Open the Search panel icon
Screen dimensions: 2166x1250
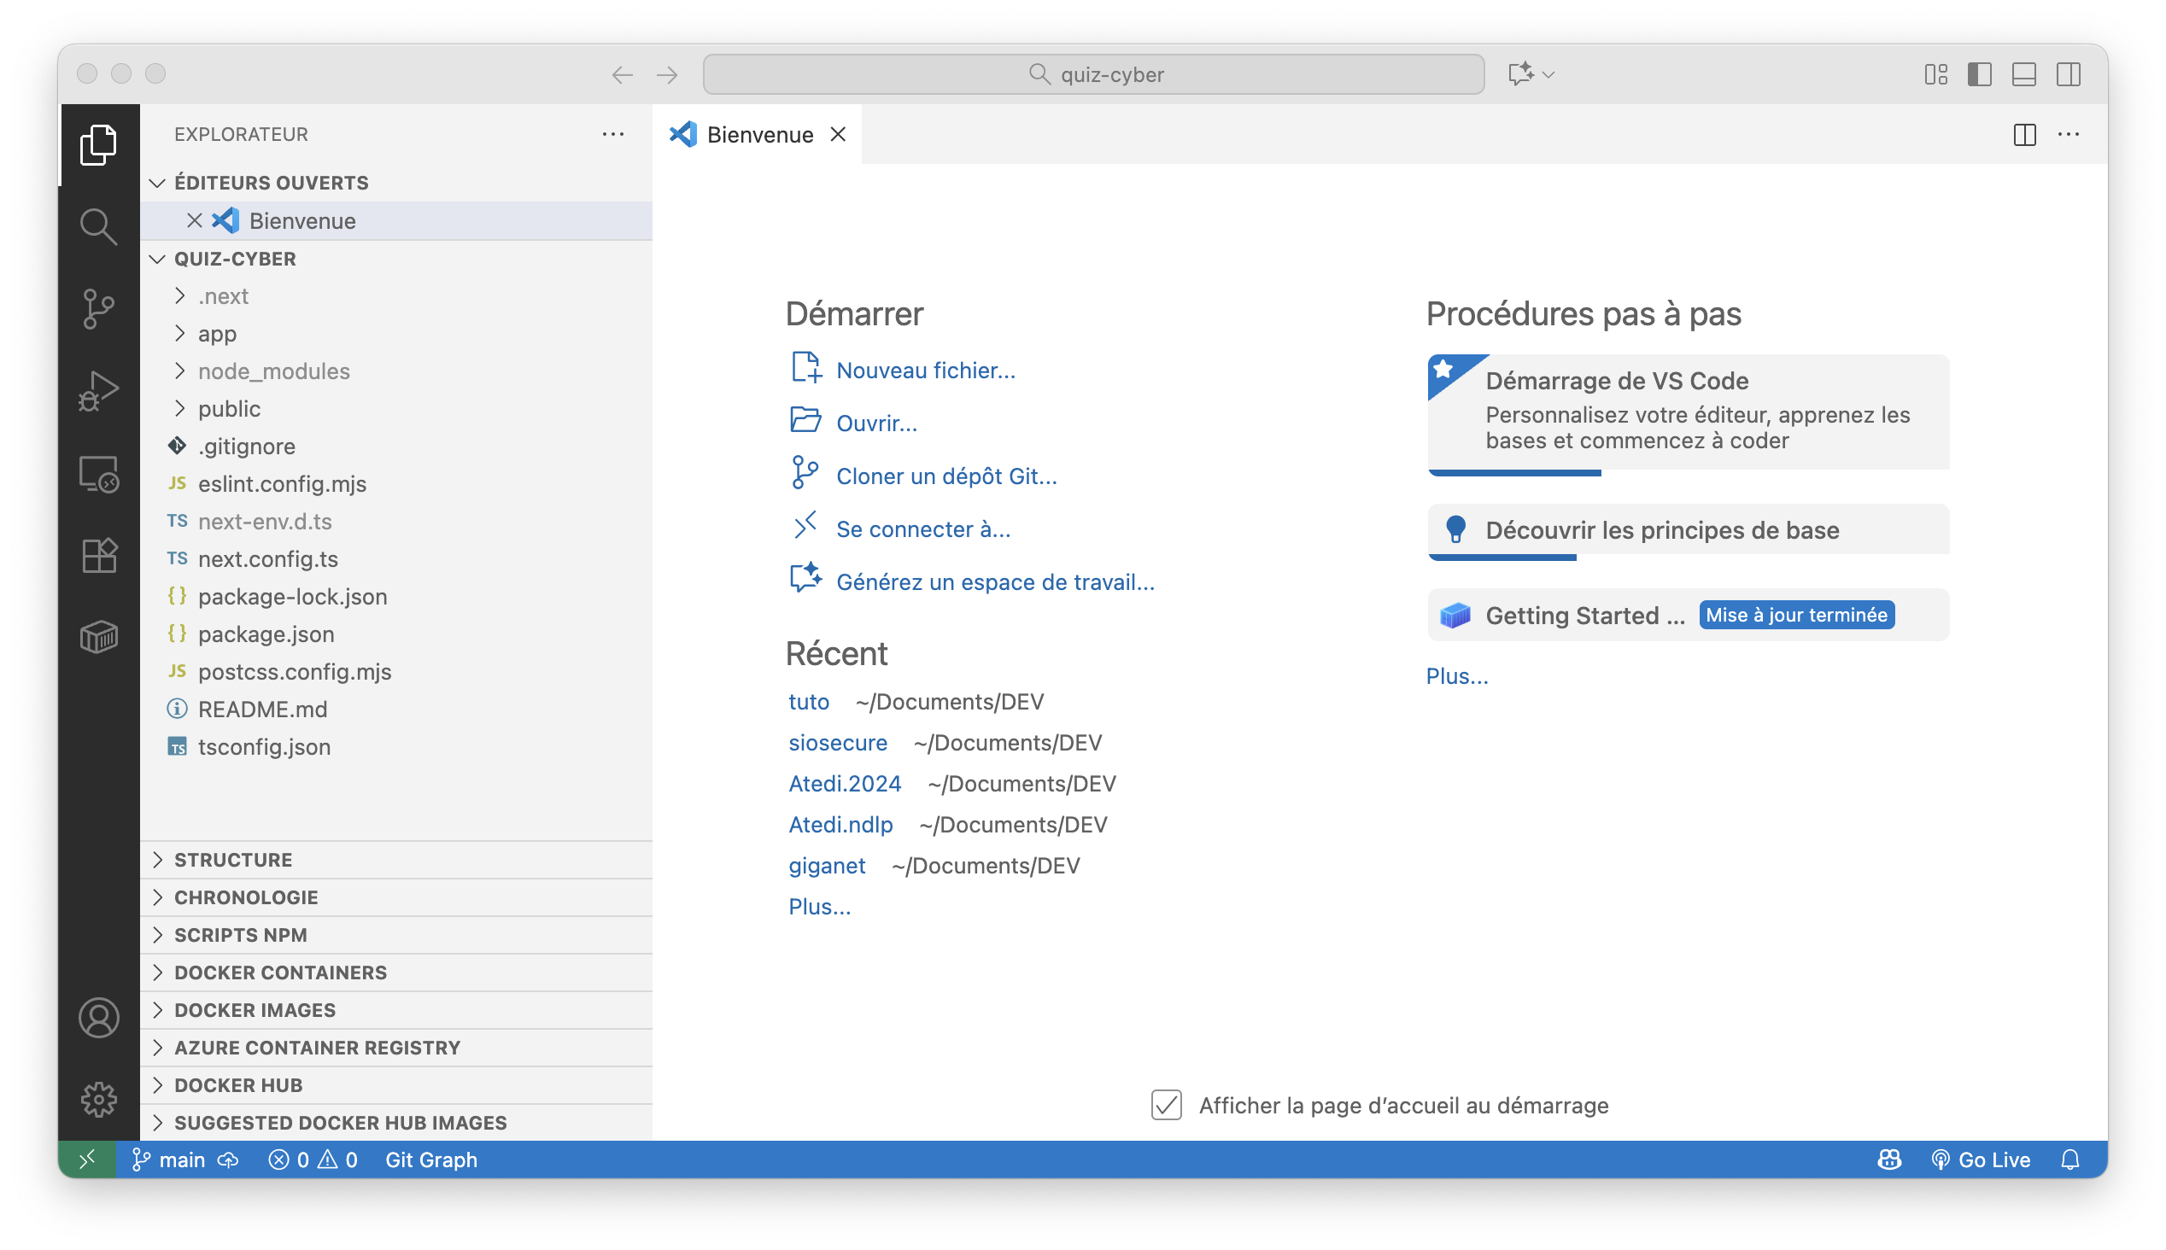coord(99,225)
